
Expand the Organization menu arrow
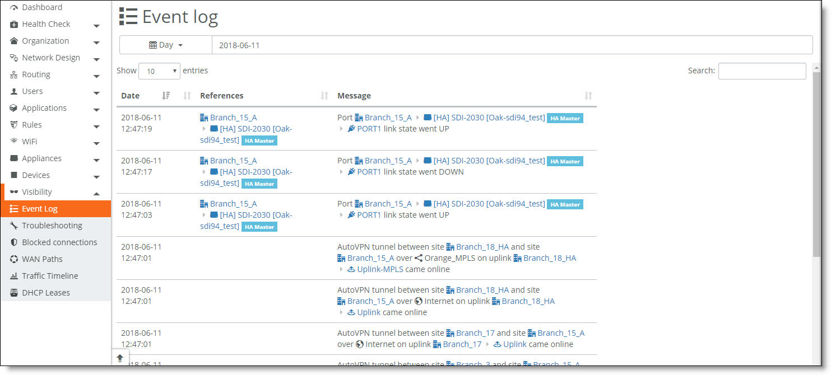[96, 43]
